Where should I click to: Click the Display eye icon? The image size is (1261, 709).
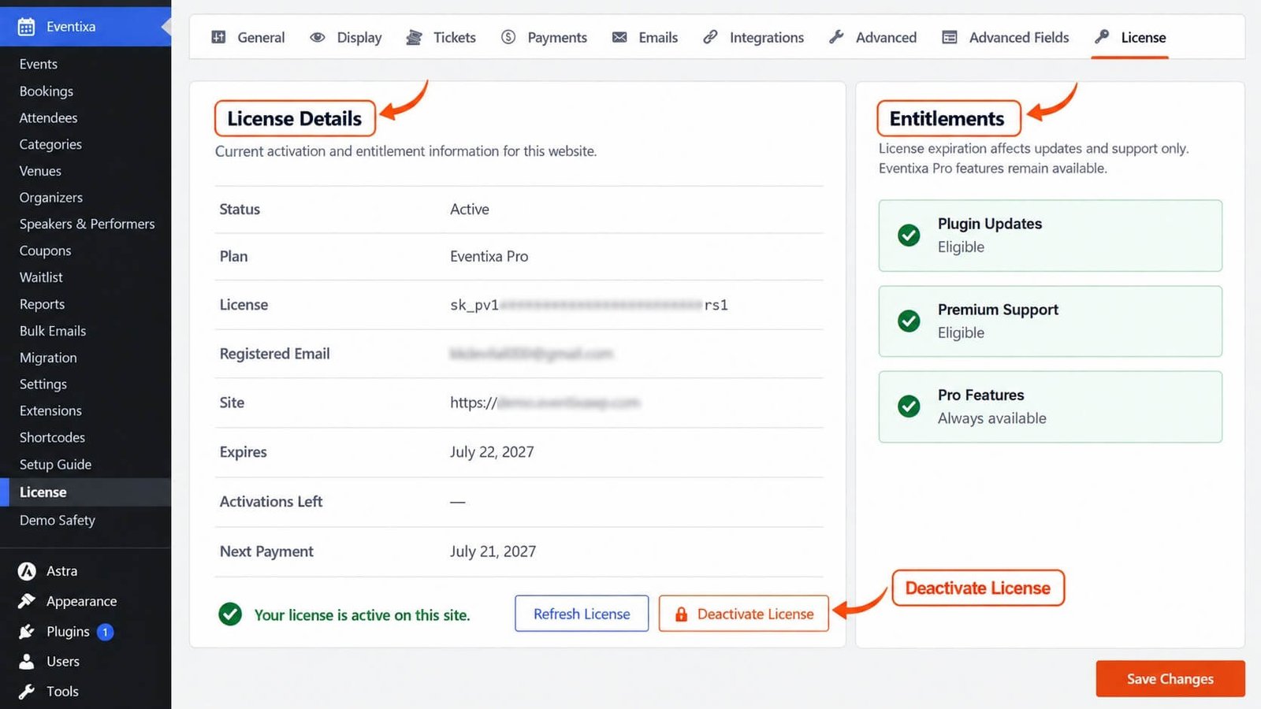[x=318, y=37]
